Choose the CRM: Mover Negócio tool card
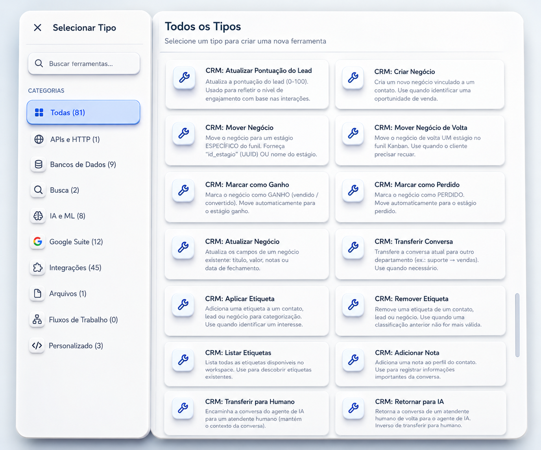 click(247, 140)
